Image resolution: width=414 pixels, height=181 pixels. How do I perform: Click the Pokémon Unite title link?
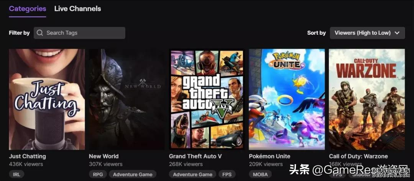coord(269,156)
